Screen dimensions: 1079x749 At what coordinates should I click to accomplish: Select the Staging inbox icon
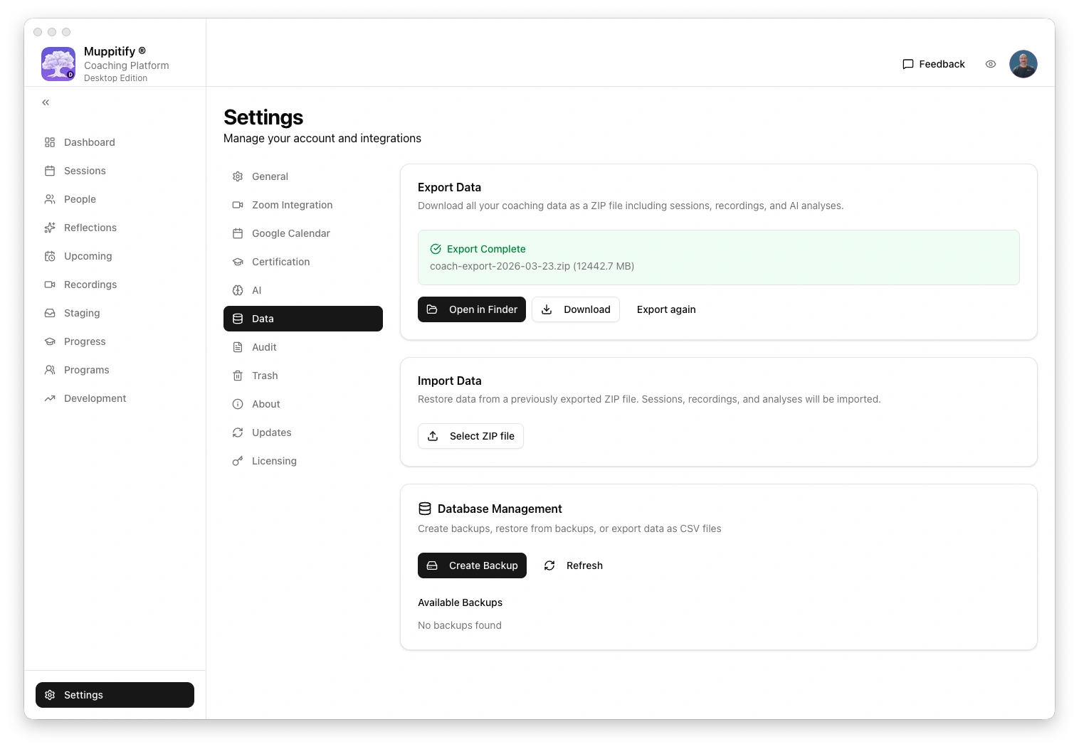(x=50, y=313)
